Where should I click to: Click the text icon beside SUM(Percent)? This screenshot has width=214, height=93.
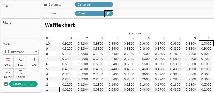(6, 84)
